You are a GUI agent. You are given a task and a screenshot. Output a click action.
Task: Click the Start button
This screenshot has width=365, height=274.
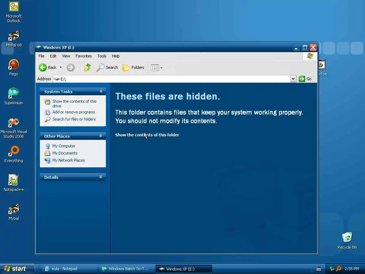(17, 269)
